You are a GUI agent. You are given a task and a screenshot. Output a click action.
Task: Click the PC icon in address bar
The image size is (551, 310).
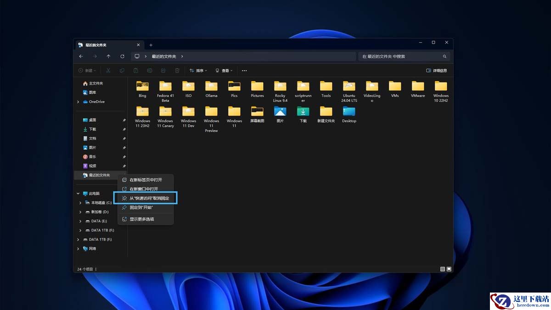137,56
